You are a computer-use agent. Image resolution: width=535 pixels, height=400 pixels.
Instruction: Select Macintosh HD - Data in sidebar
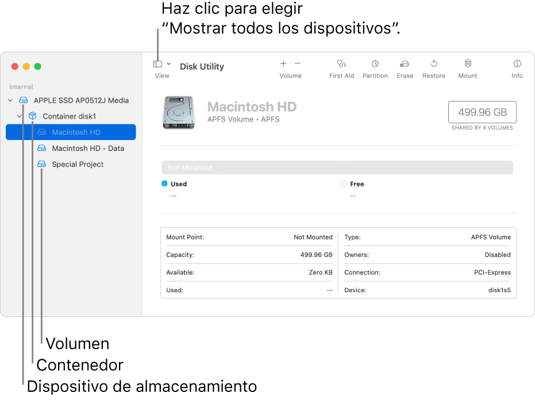88,148
